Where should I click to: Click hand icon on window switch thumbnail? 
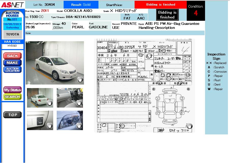(50, 126)
